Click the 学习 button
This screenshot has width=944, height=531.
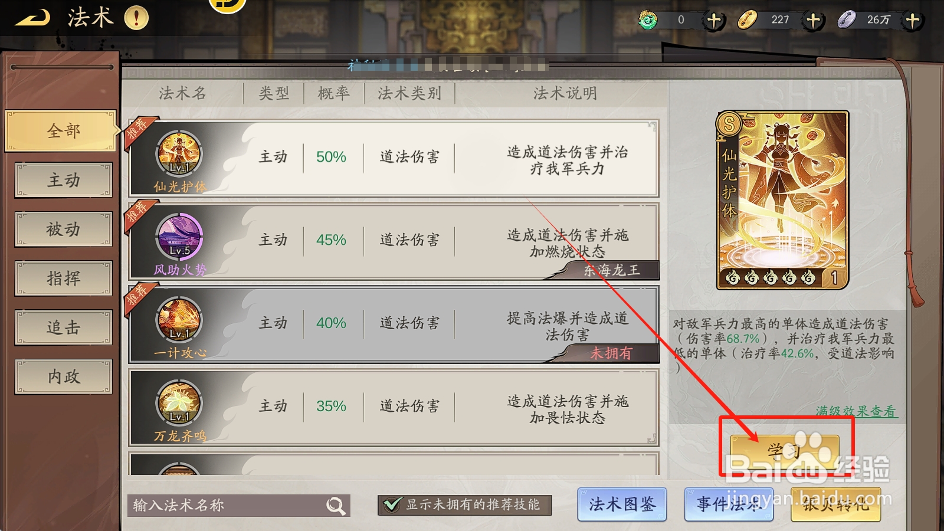785,452
